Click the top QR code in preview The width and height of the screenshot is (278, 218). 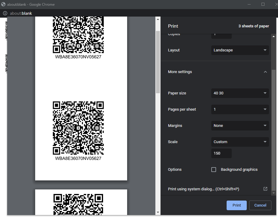pos(78,35)
